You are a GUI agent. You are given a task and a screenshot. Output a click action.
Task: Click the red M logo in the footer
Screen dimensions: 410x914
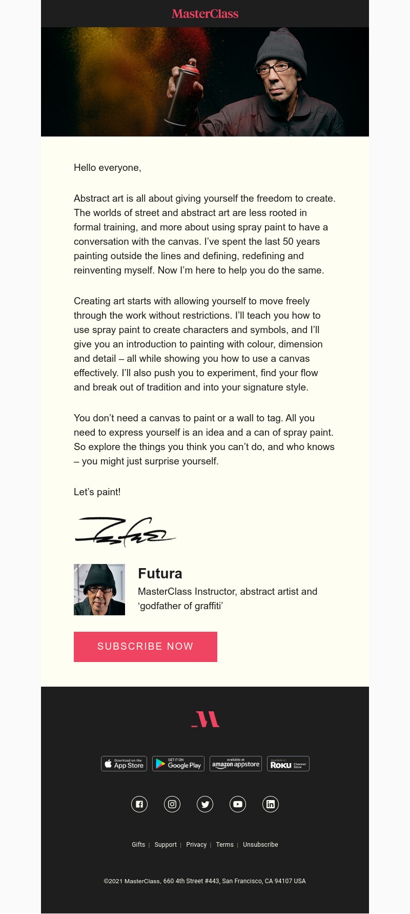point(205,719)
